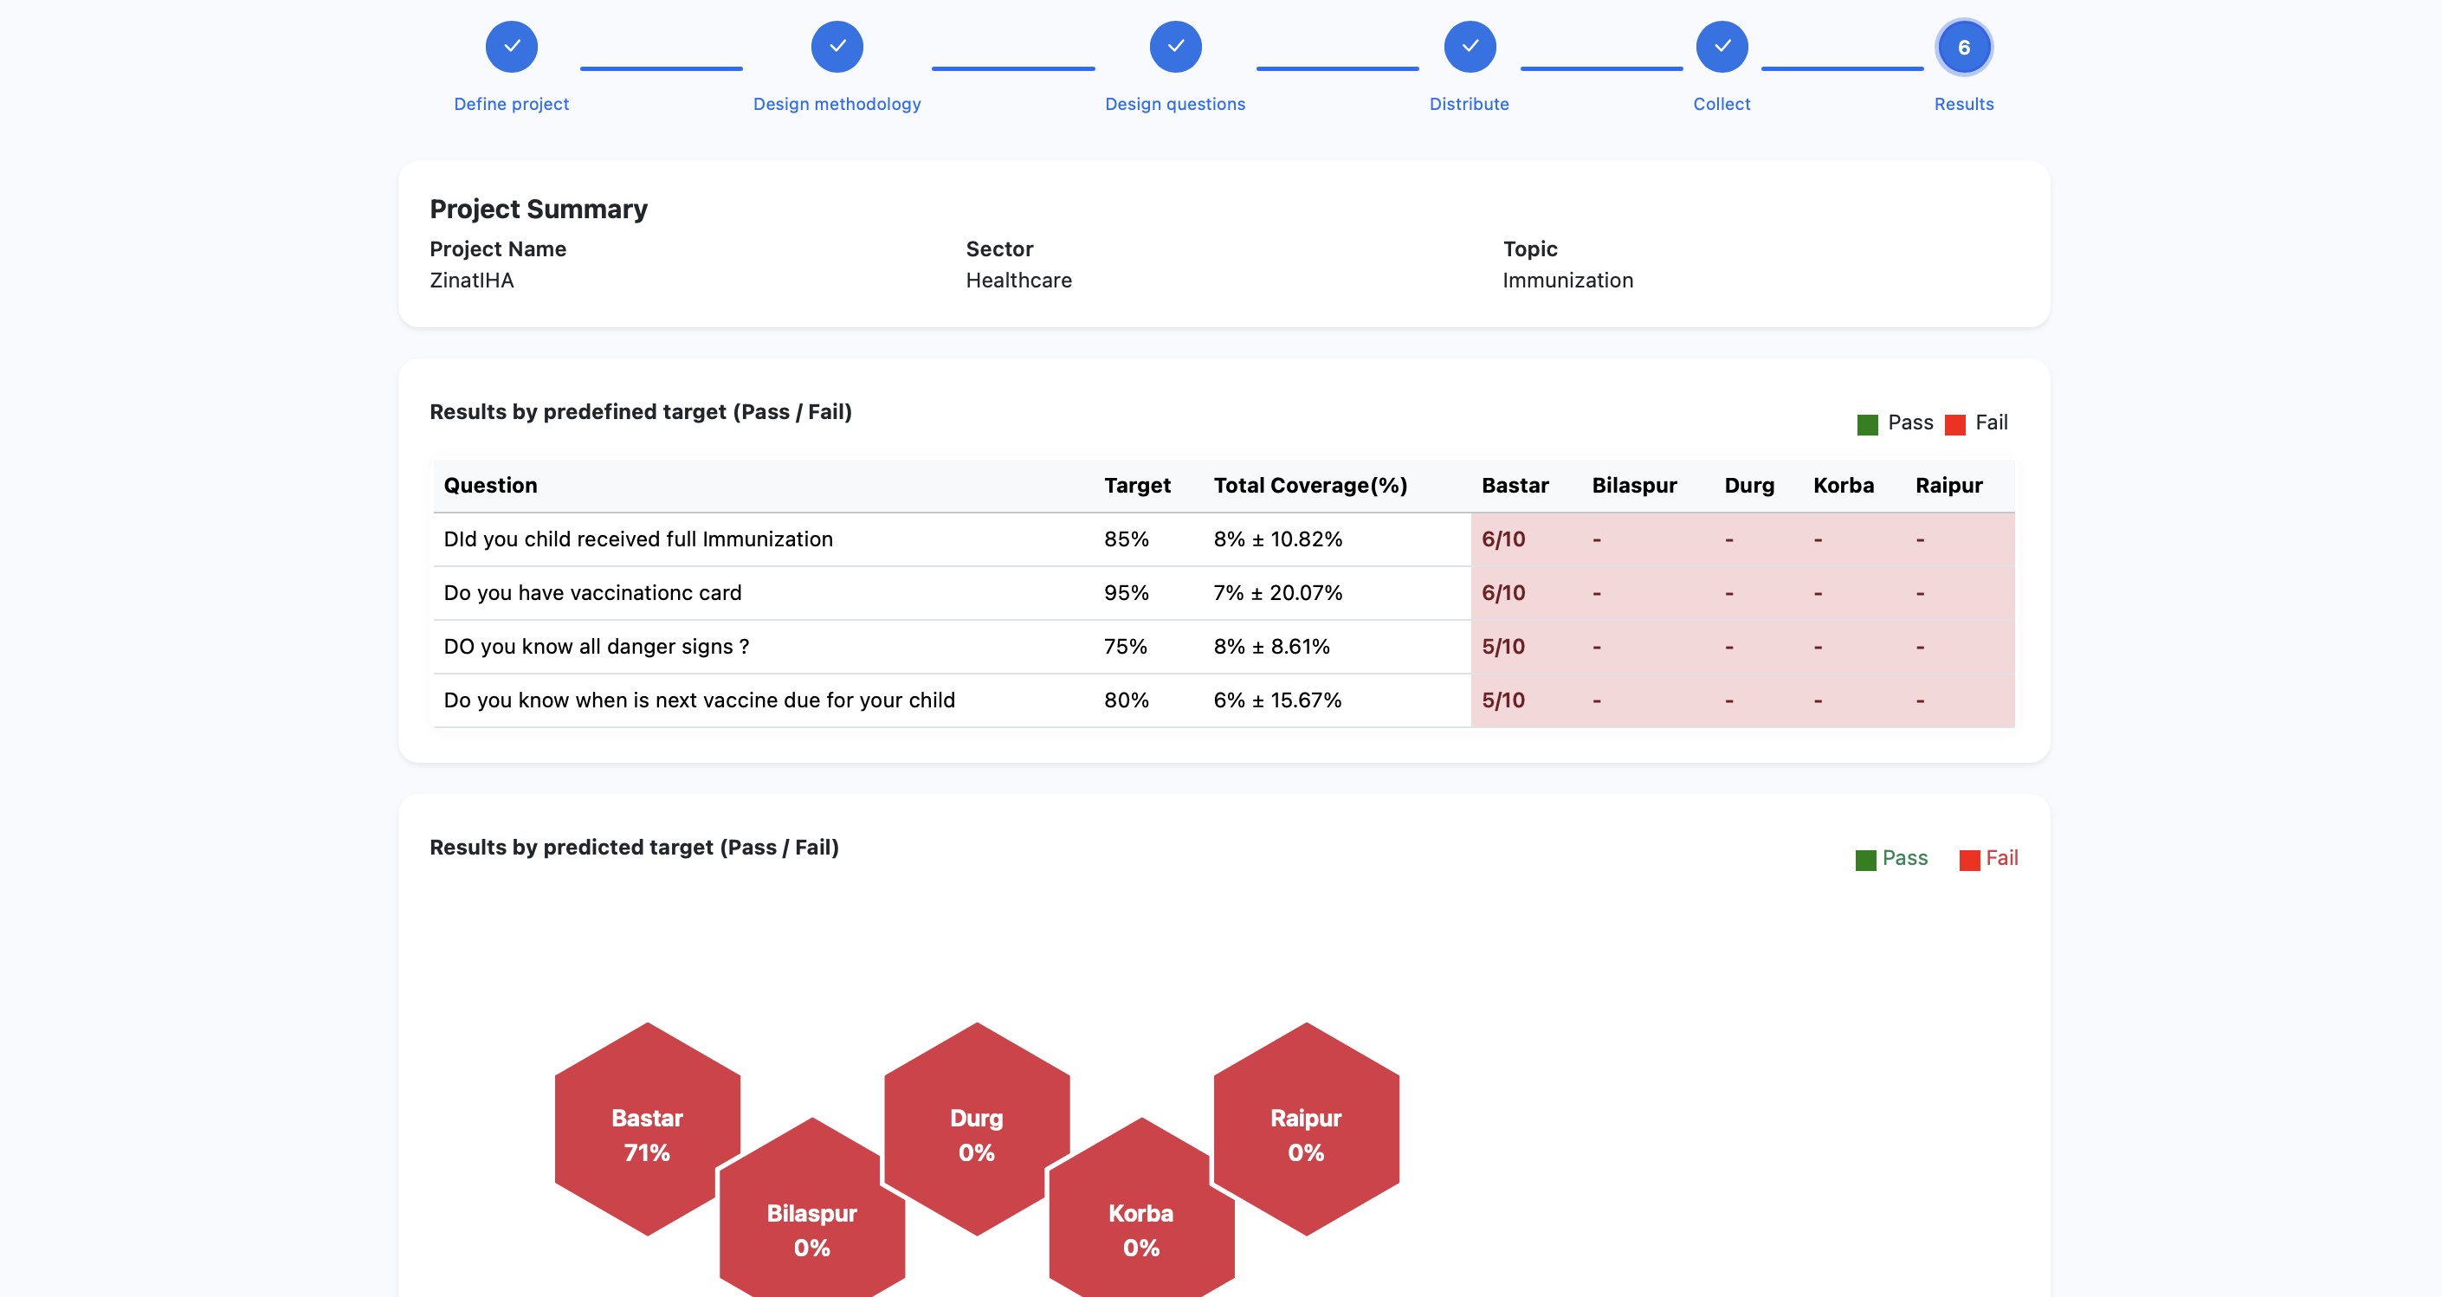This screenshot has height=1297, width=2442.
Task: Click the Raipur 0% hexagon
Action: tap(1305, 1135)
